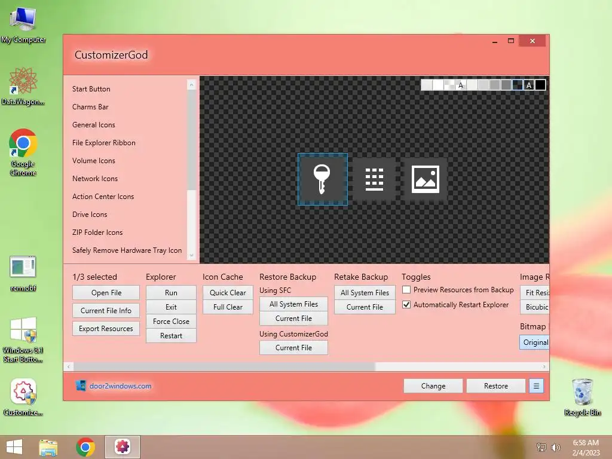Open Google Chrome desktop shortcut

coord(23,152)
